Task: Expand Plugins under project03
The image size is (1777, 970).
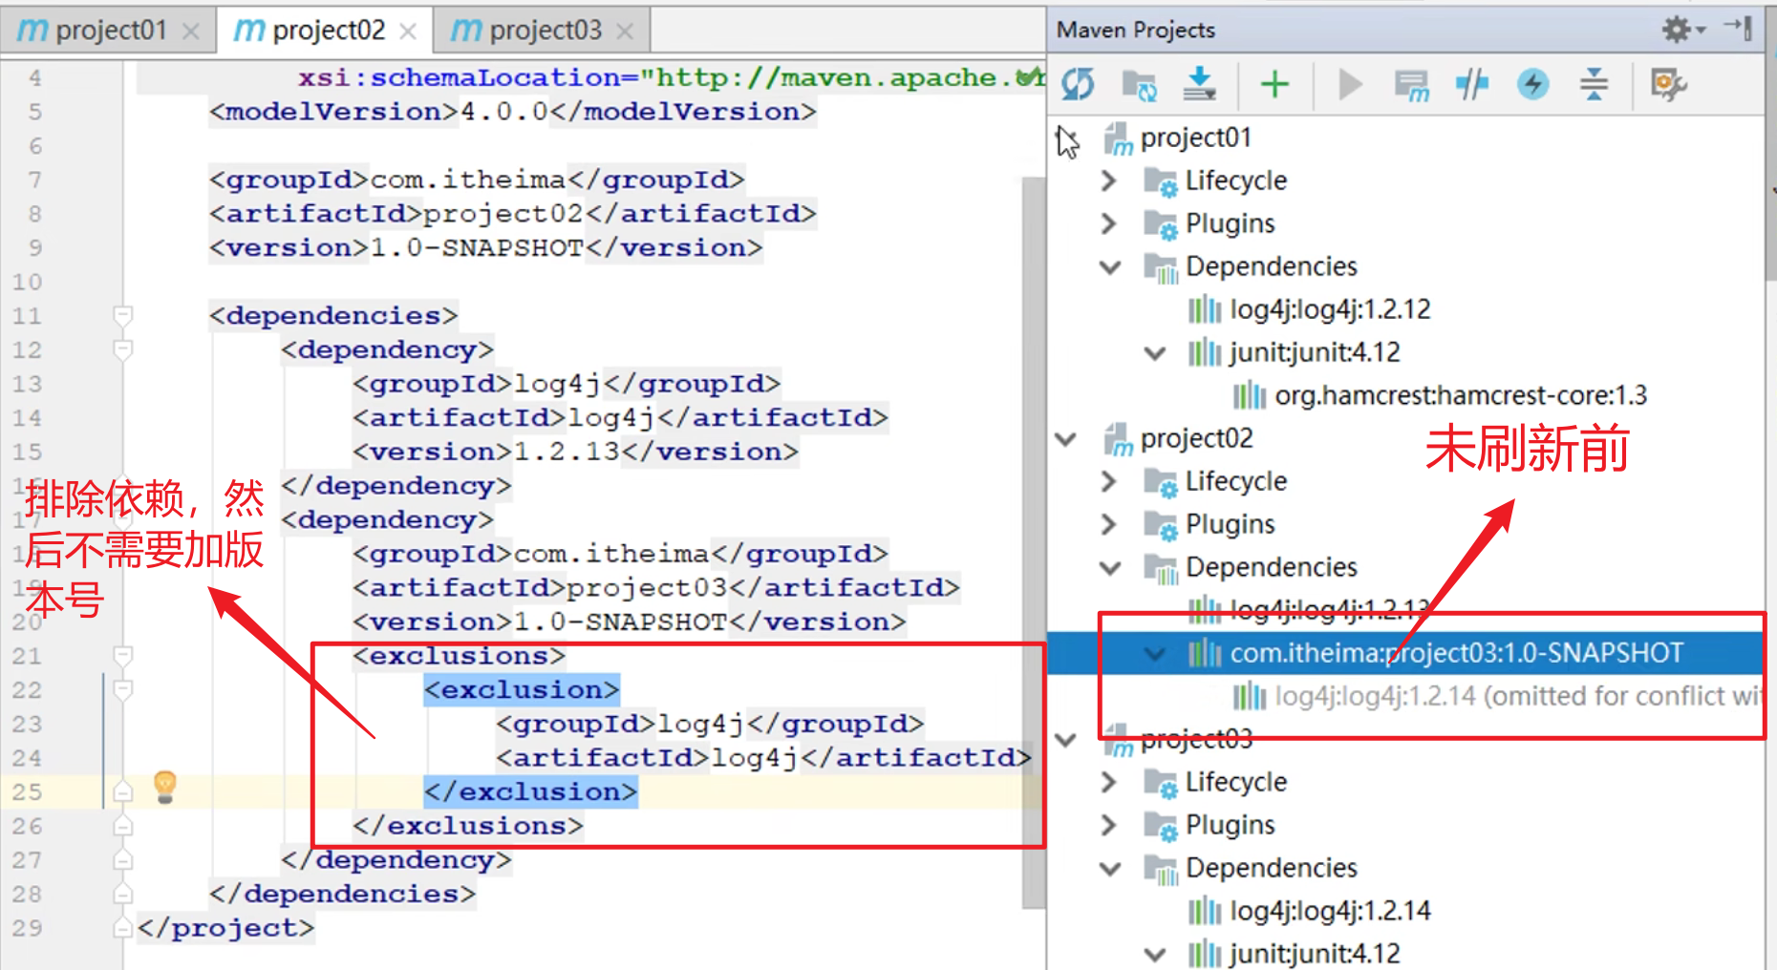Action: pyautogui.click(x=1108, y=824)
